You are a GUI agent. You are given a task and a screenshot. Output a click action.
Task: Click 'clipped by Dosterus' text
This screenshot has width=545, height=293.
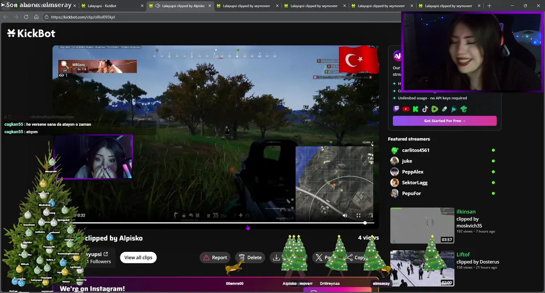pyautogui.click(x=478, y=262)
